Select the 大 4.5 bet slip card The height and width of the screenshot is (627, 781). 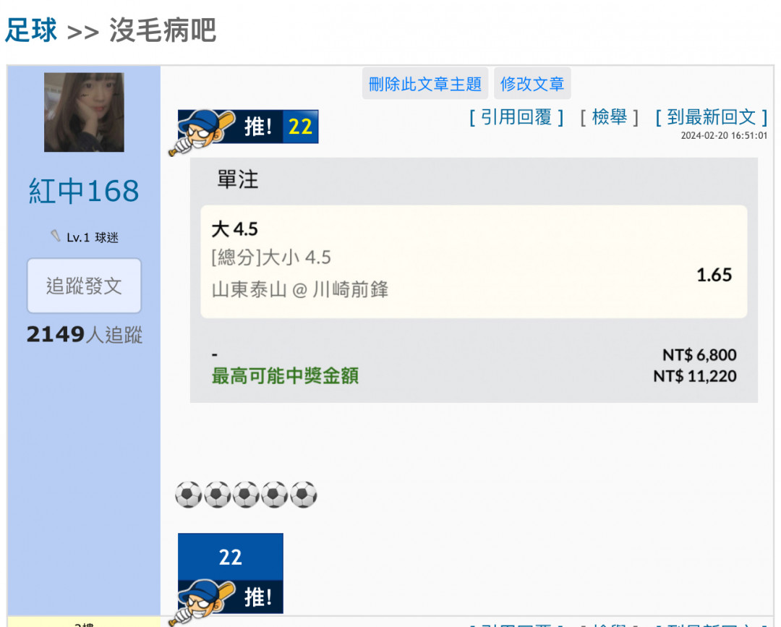474,262
